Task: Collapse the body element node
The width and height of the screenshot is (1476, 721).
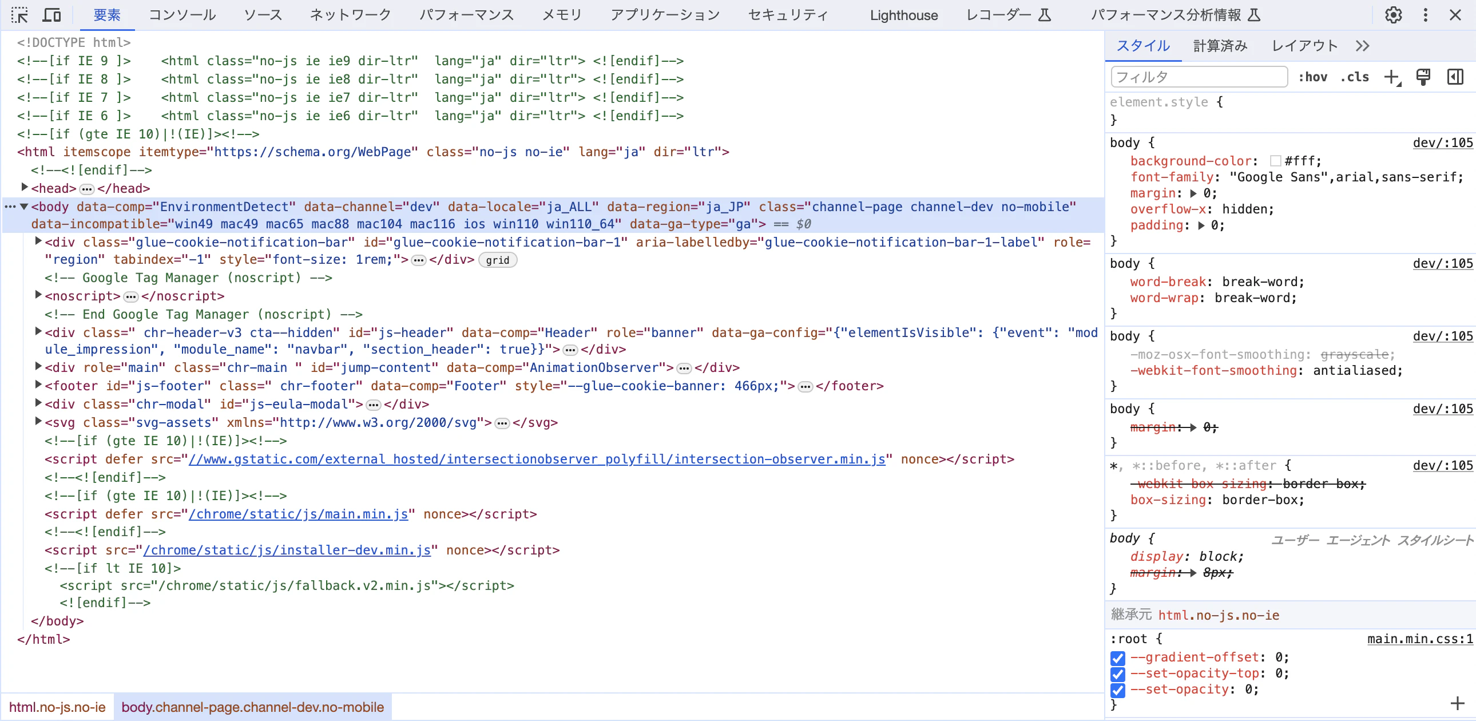Action: pyautogui.click(x=24, y=207)
